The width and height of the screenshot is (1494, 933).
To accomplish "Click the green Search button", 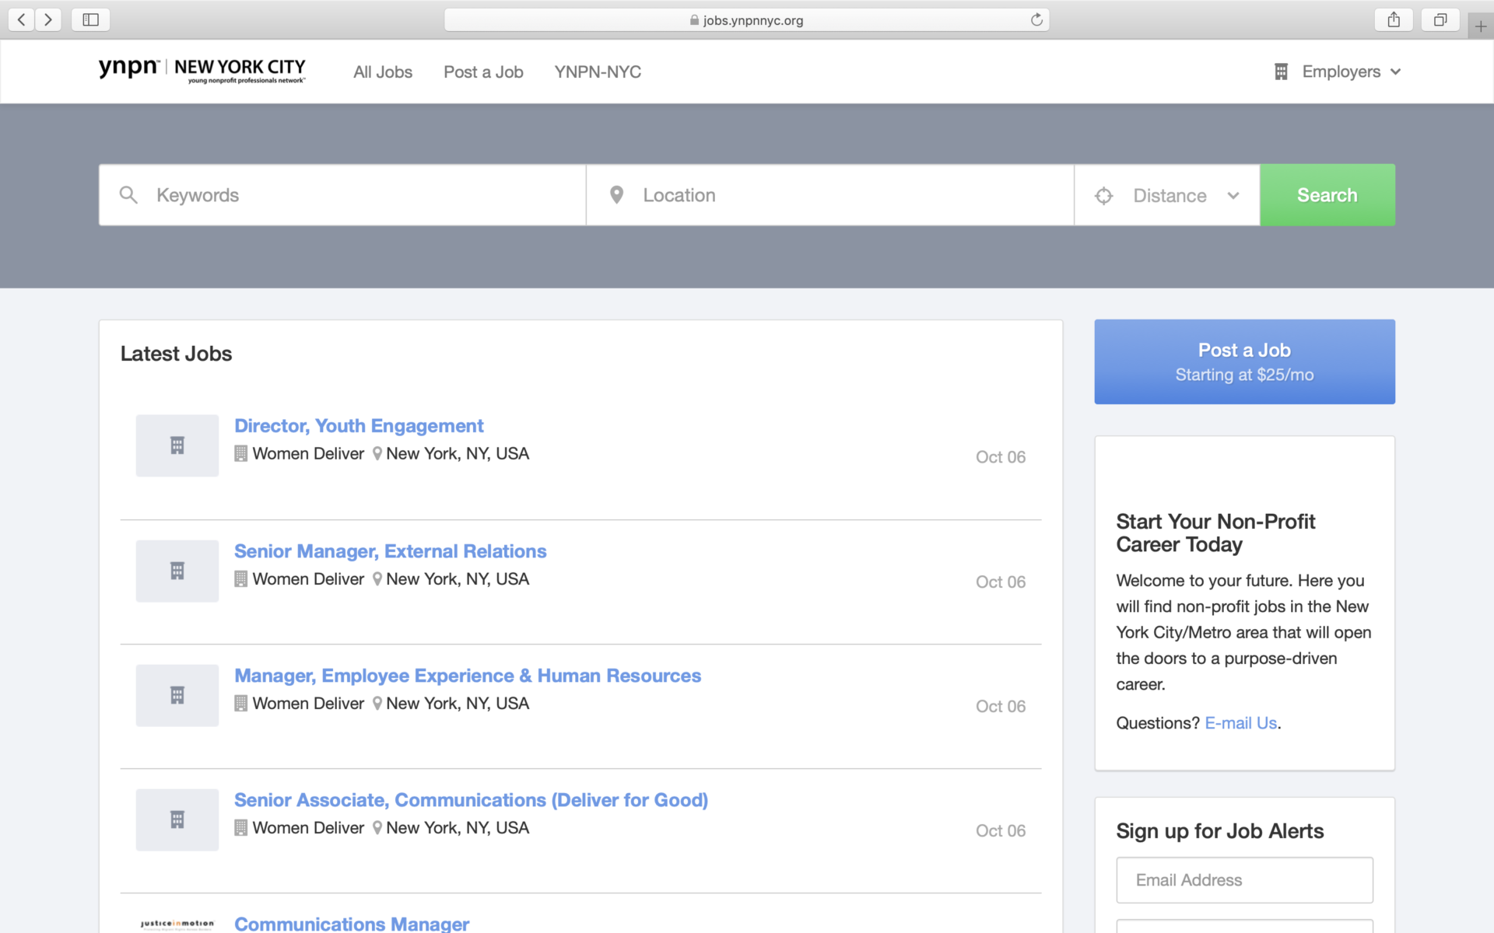I will (x=1327, y=195).
